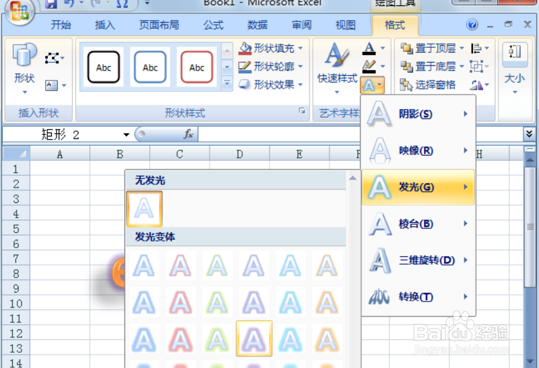This screenshot has height=368, width=539.
Task: Click the Office button logo
Action: click(x=19, y=11)
